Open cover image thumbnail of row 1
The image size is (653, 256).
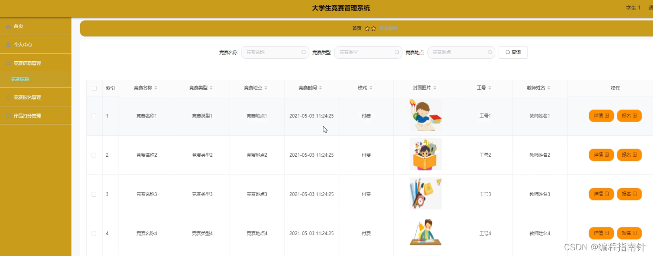click(425, 115)
